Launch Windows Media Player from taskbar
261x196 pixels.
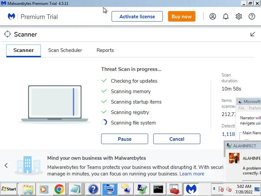pos(44,189)
